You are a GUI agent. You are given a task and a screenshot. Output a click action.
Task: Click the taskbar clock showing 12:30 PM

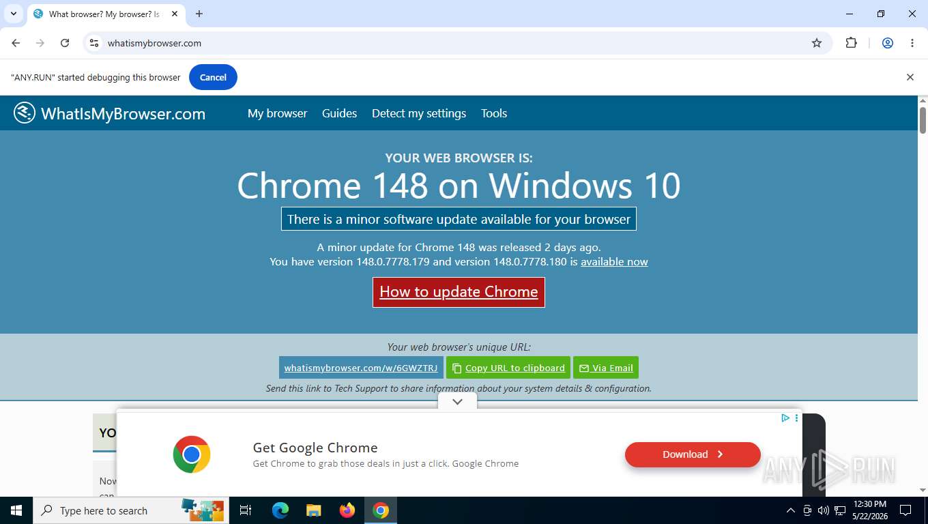coord(870,510)
